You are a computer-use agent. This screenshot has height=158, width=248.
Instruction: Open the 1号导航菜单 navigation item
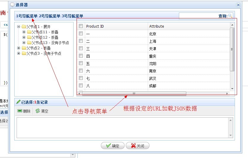(27, 16)
